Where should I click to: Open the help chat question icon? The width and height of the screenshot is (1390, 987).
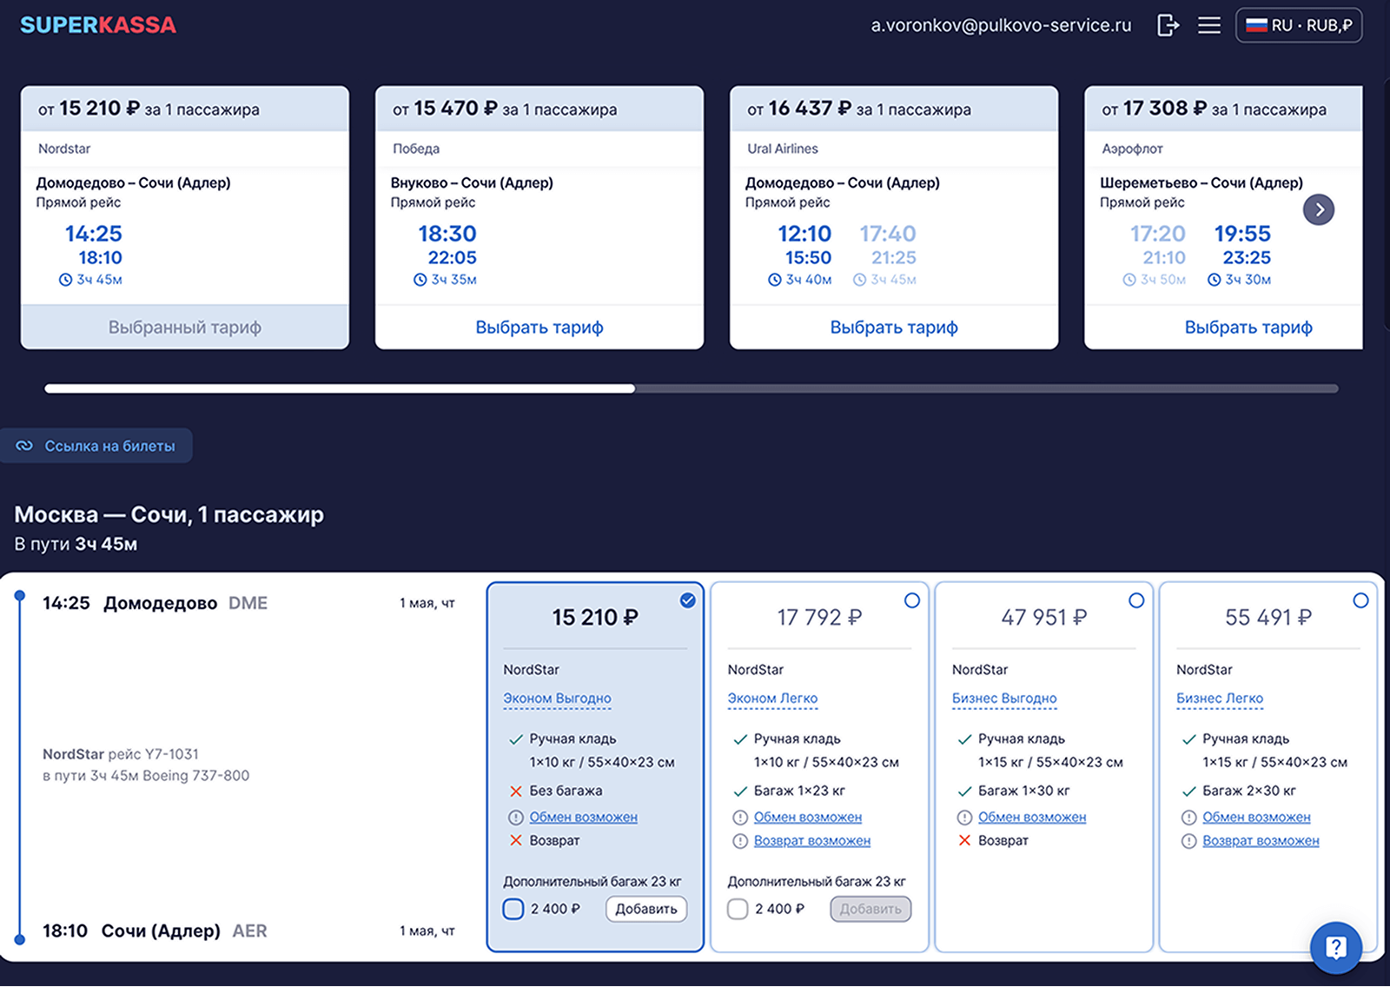1335,948
